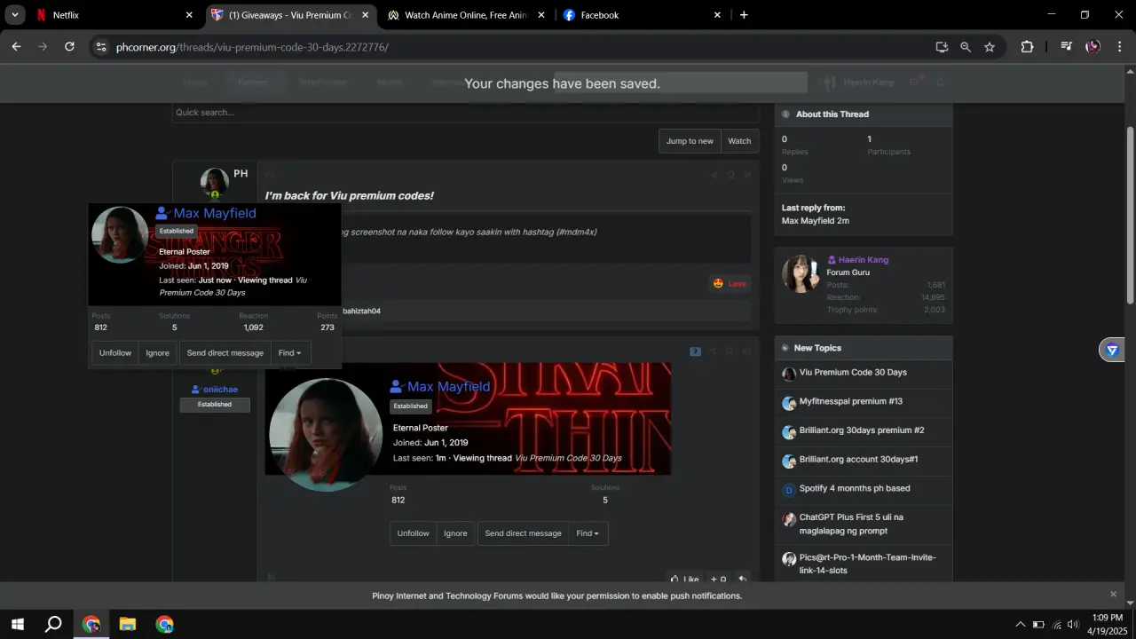The width and height of the screenshot is (1136, 639).
Task: Send direct message from large profile card
Action: click(524, 533)
